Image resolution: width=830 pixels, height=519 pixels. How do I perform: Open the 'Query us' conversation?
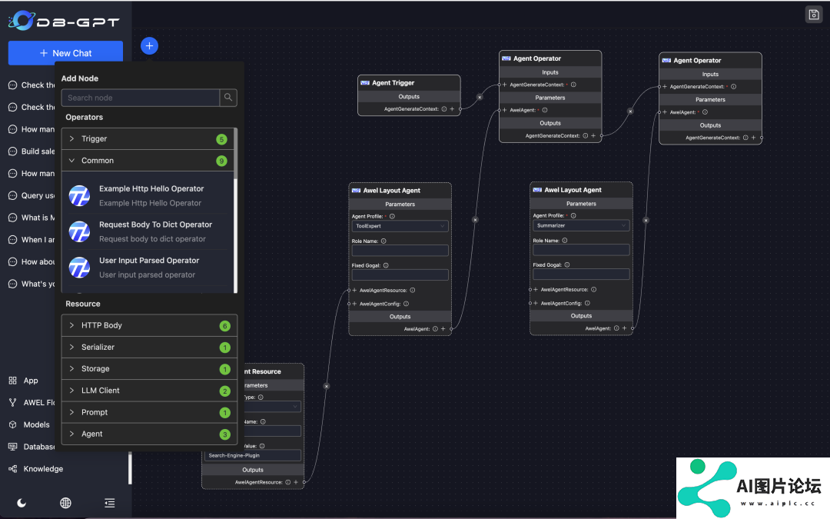tap(32, 195)
